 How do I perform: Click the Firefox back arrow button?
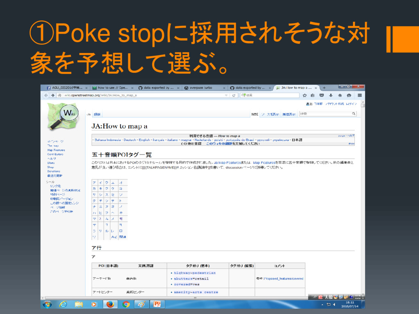46,95
